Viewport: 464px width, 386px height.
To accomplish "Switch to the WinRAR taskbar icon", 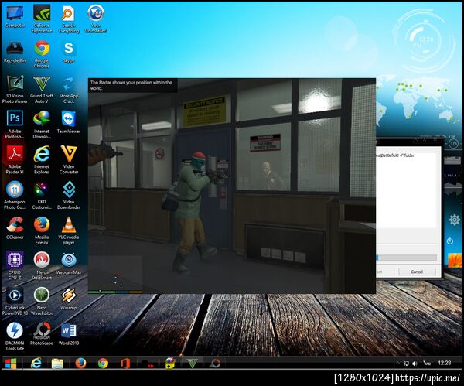I will (x=170, y=364).
